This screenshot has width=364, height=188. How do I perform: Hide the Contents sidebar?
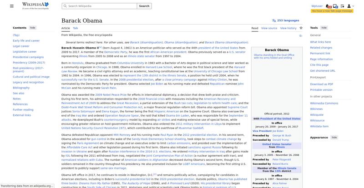click(33, 28)
